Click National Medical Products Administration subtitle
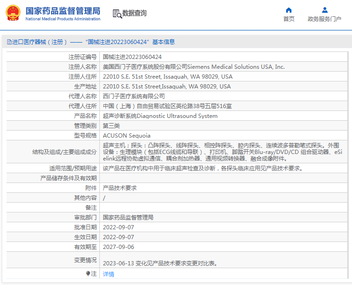 (63, 19)
